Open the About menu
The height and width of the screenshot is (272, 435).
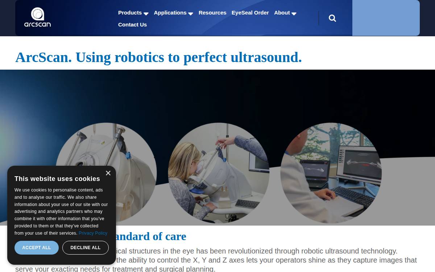point(282,13)
